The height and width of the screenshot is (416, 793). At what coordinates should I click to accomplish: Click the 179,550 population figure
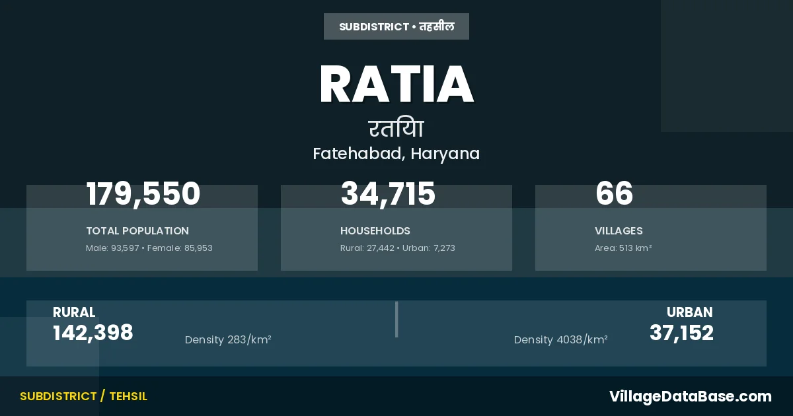(x=143, y=194)
